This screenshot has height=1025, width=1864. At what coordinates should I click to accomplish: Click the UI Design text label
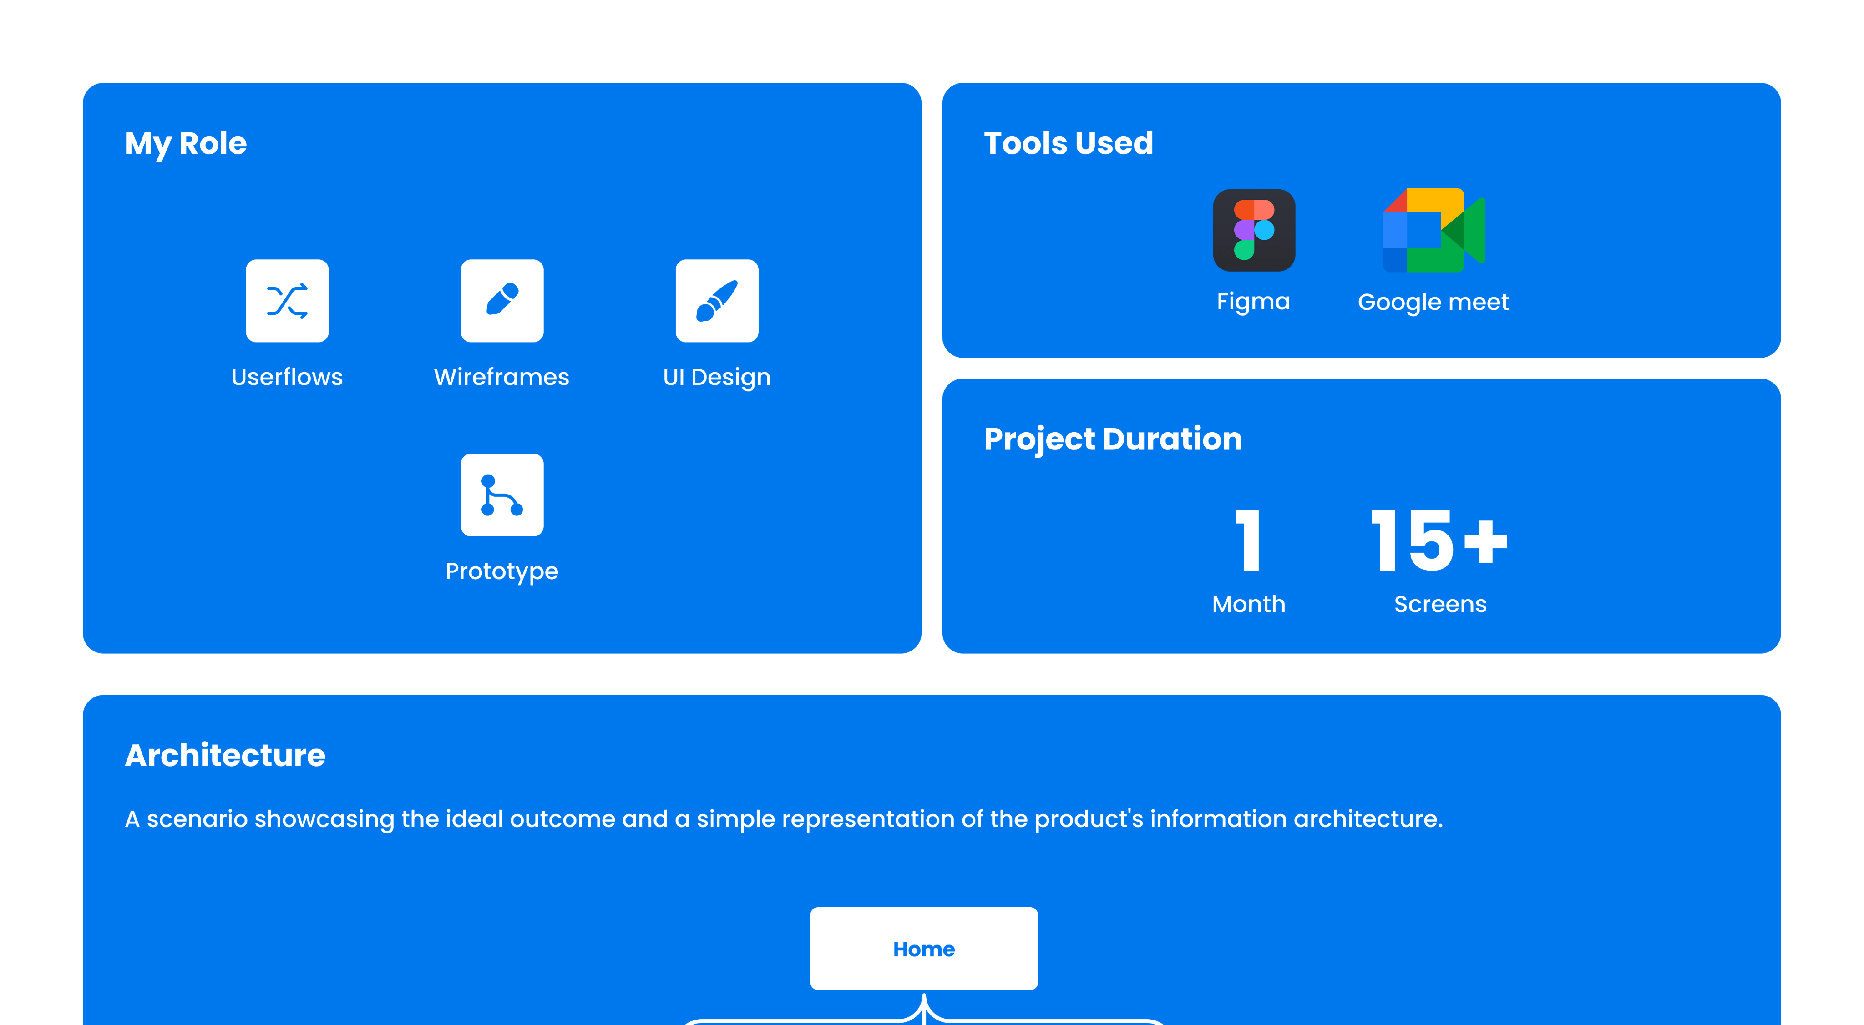click(x=716, y=377)
